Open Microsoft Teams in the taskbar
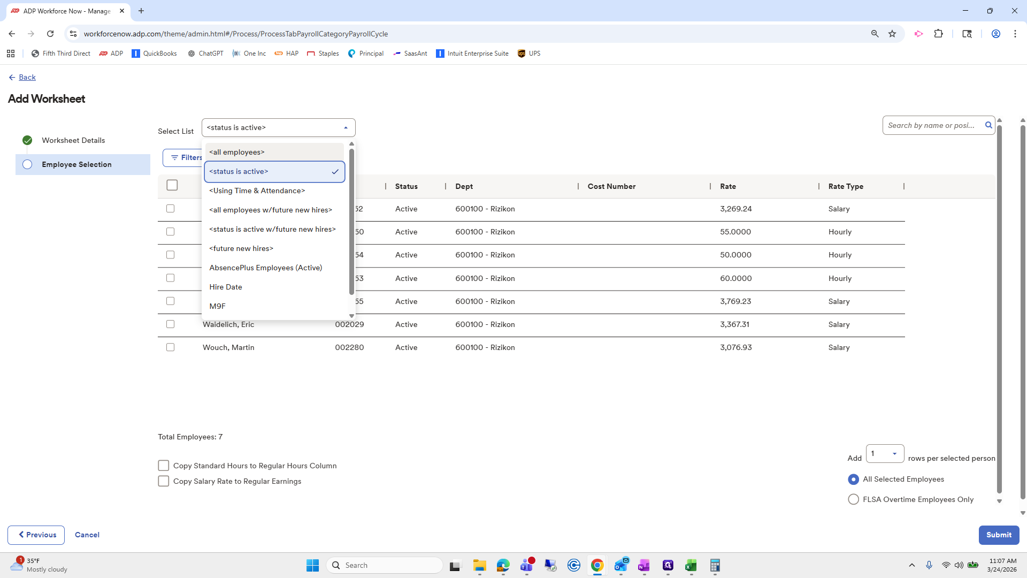The height and width of the screenshot is (578, 1027). 527,565
